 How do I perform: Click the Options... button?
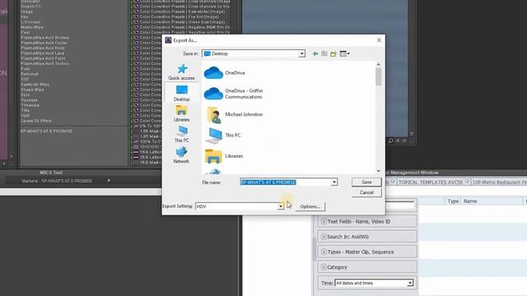[310, 206]
